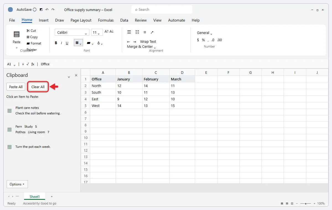332x210 pixels.
Task: Expand the font color dropdown arrow
Action: [x=102, y=44]
